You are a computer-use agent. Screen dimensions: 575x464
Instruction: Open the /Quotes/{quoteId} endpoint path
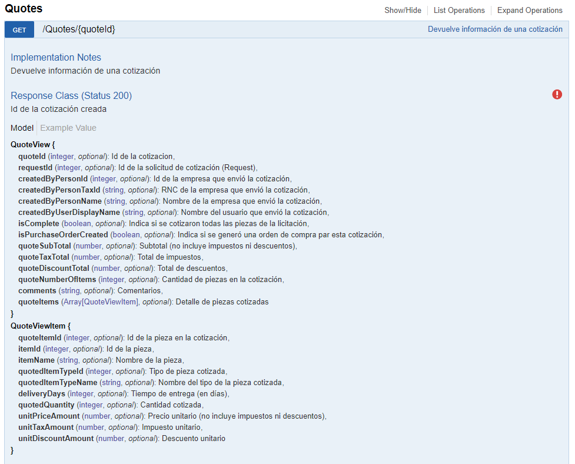(79, 29)
